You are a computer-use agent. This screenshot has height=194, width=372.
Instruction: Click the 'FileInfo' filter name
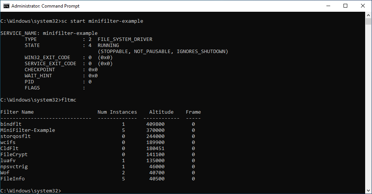[x=13, y=178]
